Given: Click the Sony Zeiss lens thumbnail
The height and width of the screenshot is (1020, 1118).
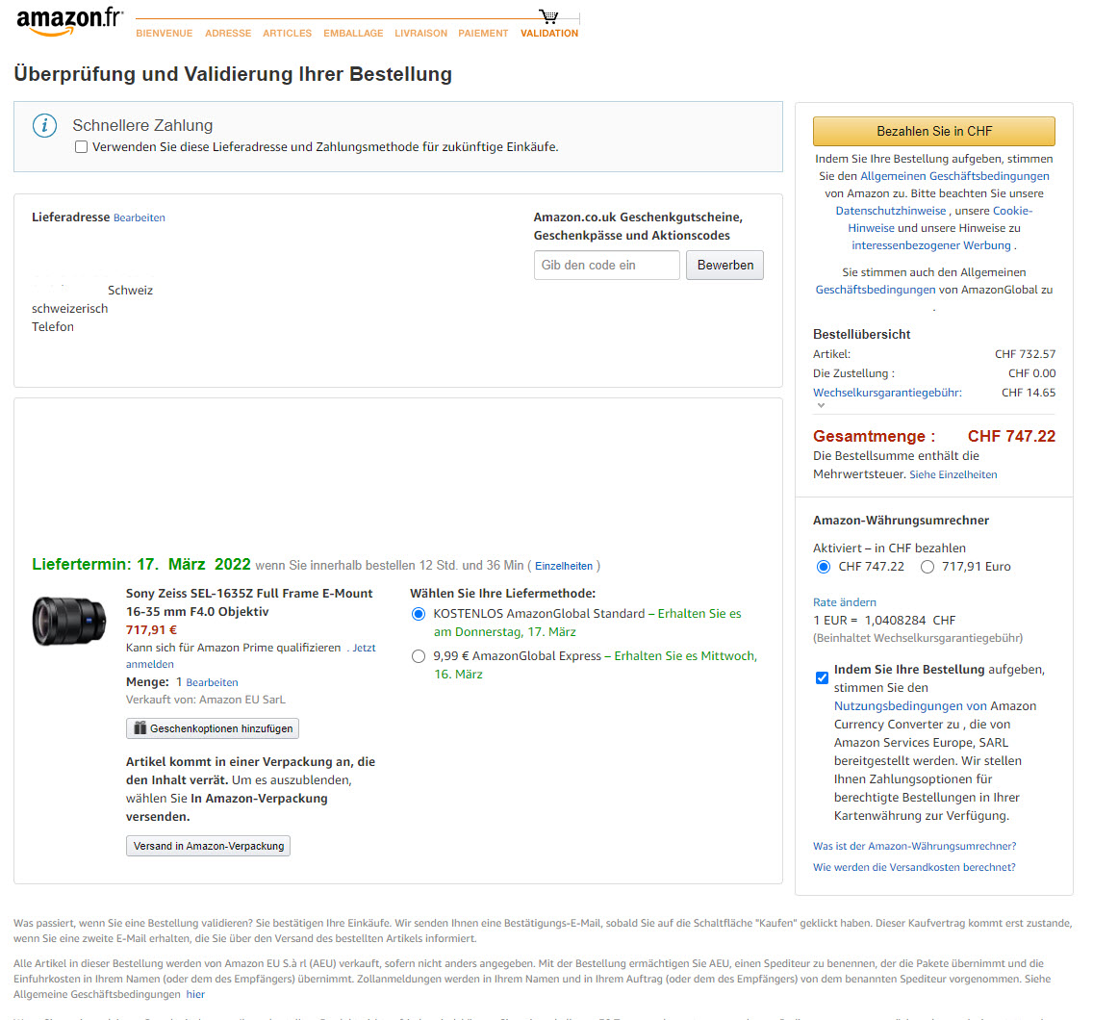Looking at the screenshot, I should coord(69,620).
